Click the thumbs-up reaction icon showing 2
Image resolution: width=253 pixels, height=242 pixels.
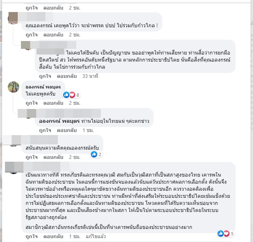[x=94, y=154]
